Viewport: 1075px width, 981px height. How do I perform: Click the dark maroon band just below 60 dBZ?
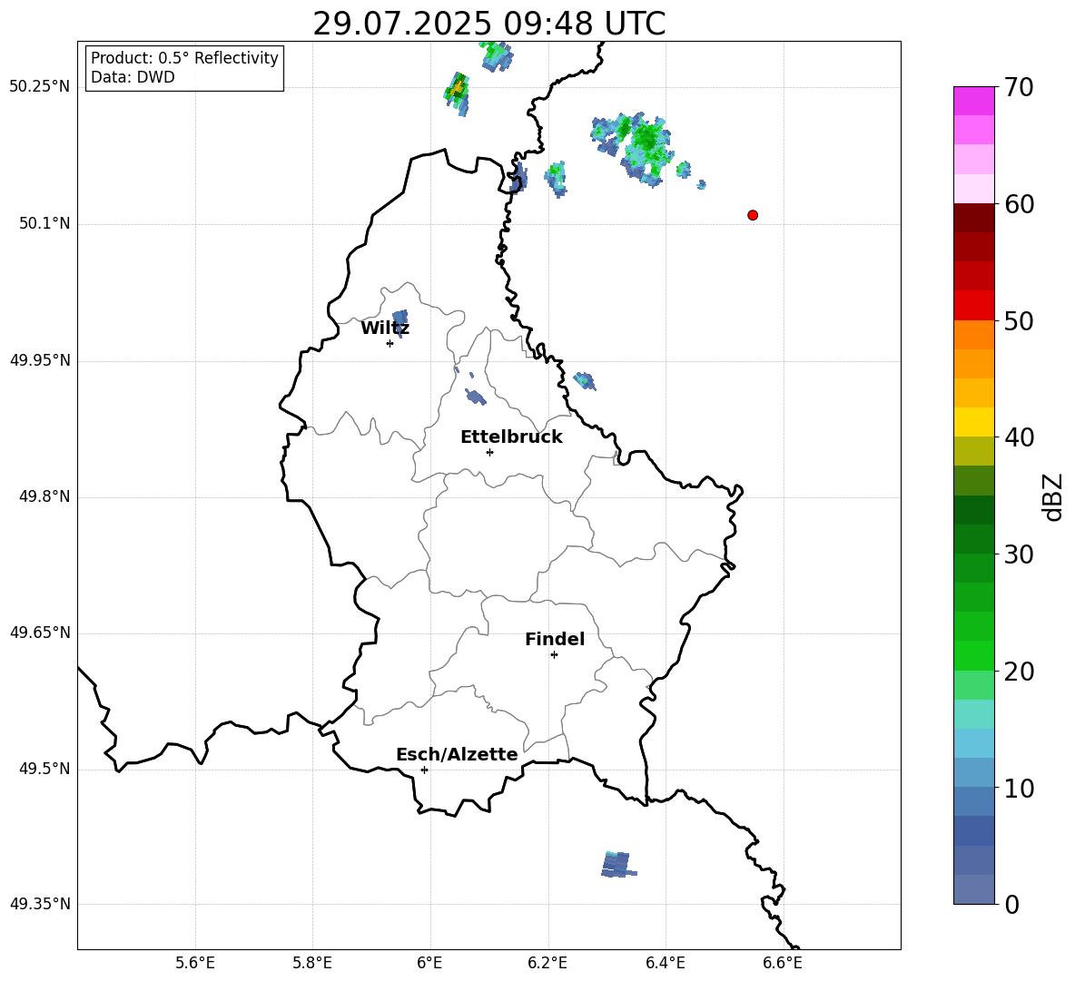point(974,218)
